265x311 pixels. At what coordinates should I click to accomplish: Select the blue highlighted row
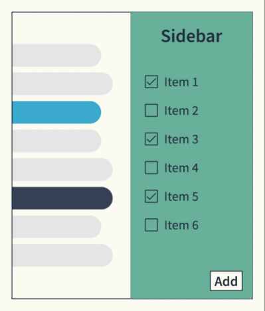point(56,112)
